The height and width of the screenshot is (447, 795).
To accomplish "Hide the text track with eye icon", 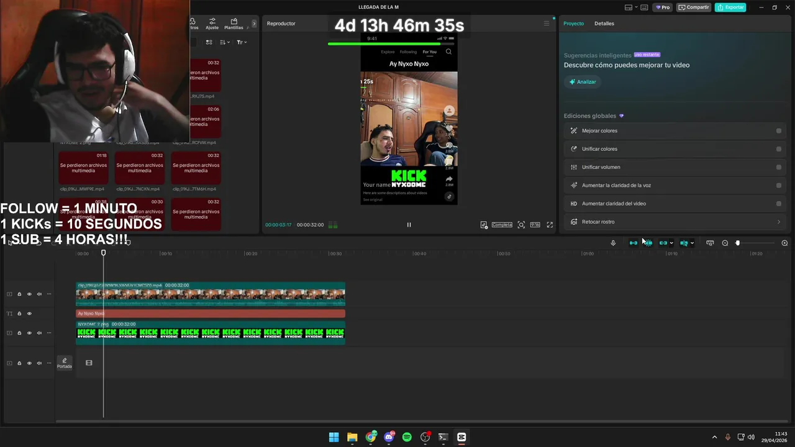I will click(x=29, y=314).
